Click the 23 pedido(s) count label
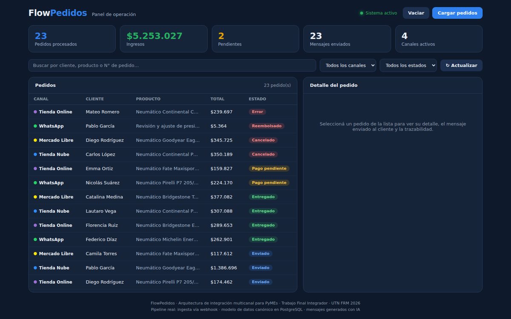The width and height of the screenshot is (511, 319). pyautogui.click(x=277, y=85)
